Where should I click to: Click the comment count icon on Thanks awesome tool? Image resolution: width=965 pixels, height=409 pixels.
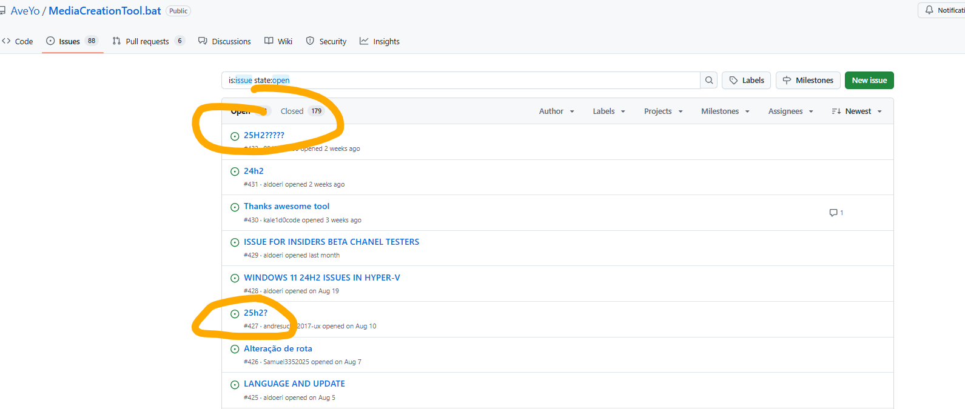click(833, 213)
